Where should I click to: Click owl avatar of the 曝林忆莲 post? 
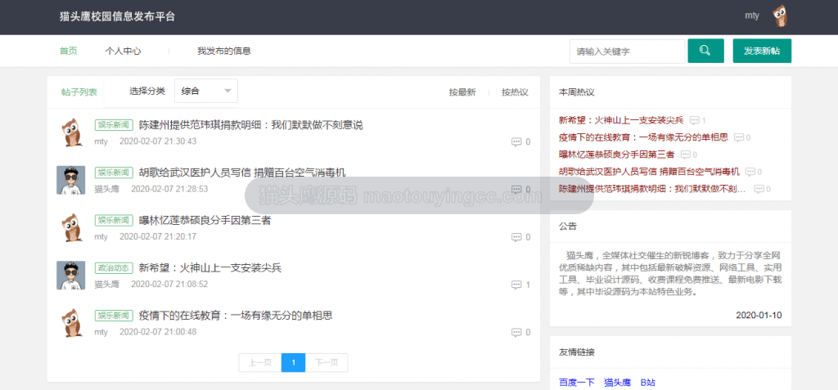pyautogui.click(x=71, y=227)
